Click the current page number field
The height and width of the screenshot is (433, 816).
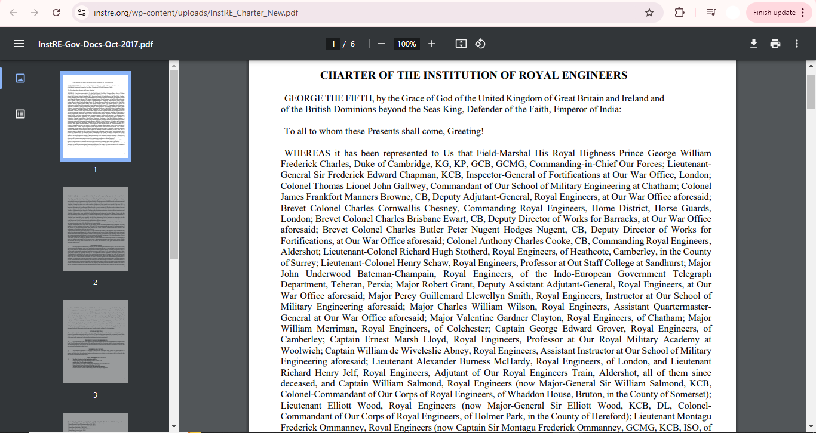coord(333,44)
